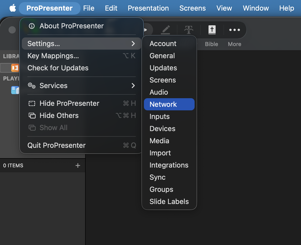Click the About ProPresenter info icon
Image resolution: width=301 pixels, height=245 pixels.
tap(32, 26)
